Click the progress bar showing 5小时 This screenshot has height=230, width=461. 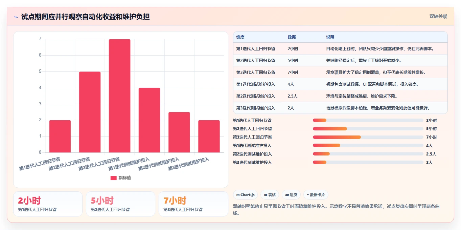coord(368,129)
